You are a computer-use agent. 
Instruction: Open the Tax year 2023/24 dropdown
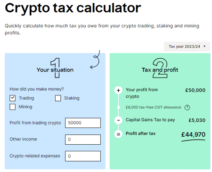pyautogui.click(x=187, y=47)
